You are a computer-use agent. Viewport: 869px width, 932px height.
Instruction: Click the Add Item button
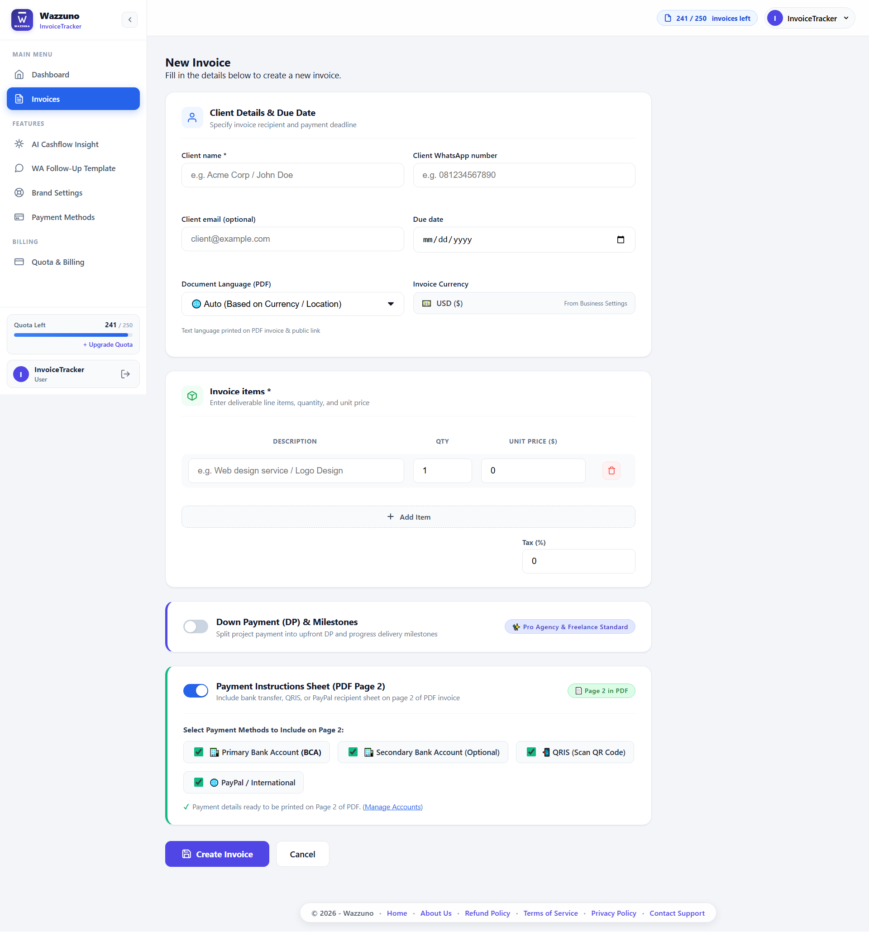408,516
